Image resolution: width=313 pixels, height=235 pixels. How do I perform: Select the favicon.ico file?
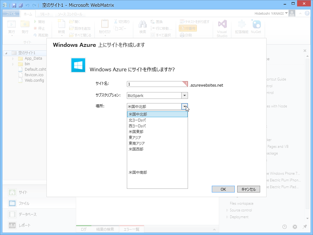point(31,75)
